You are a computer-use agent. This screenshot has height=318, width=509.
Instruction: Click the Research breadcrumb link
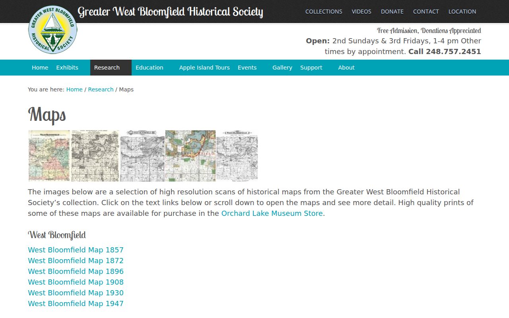coord(101,89)
